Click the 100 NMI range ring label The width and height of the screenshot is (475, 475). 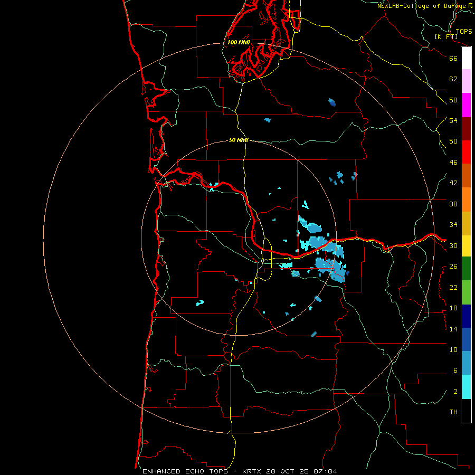tap(239, 42)
